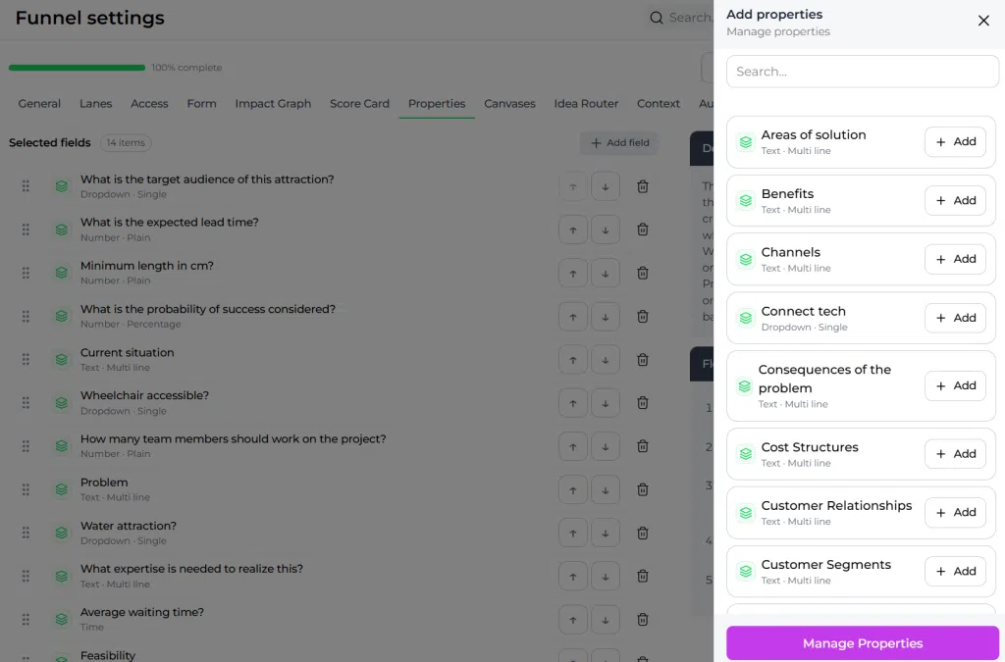Screen dimensions: 1005x662
Task: Switch to the Canvases tab
Action: pyautogui.click(x=509, y=104)
